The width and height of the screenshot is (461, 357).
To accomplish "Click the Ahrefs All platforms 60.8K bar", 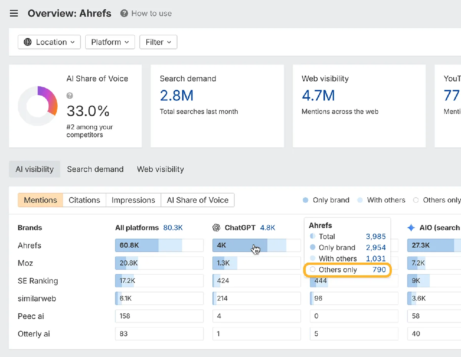I will tap(159, 245).
